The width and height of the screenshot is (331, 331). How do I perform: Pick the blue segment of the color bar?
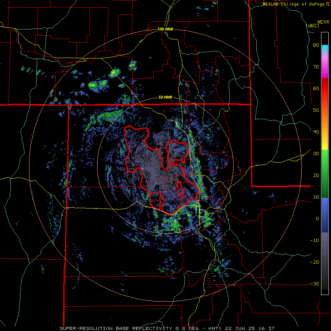coord(325,215)
